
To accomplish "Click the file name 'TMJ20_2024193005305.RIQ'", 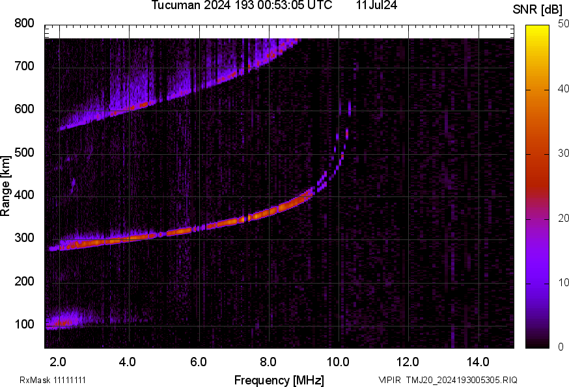I will click(462, 380).
